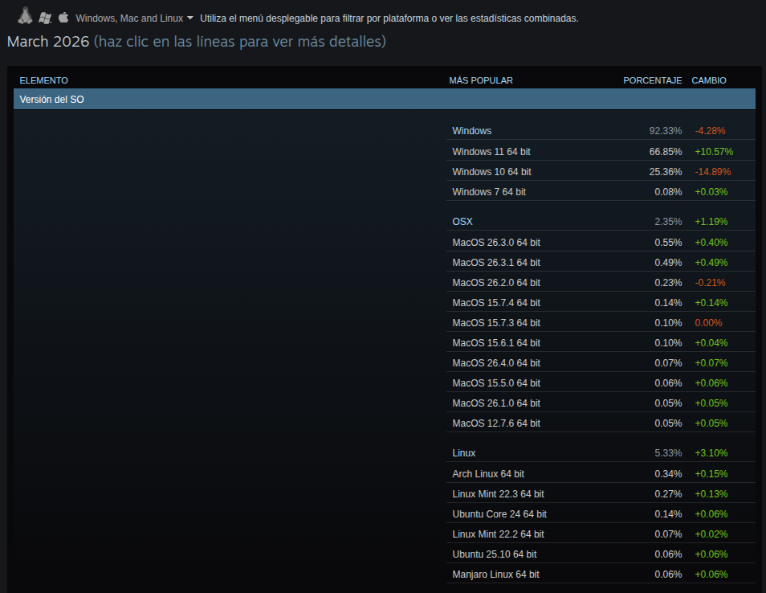Expand the Windows row for more details
766x593 pixels.
[x=472, y=131]
